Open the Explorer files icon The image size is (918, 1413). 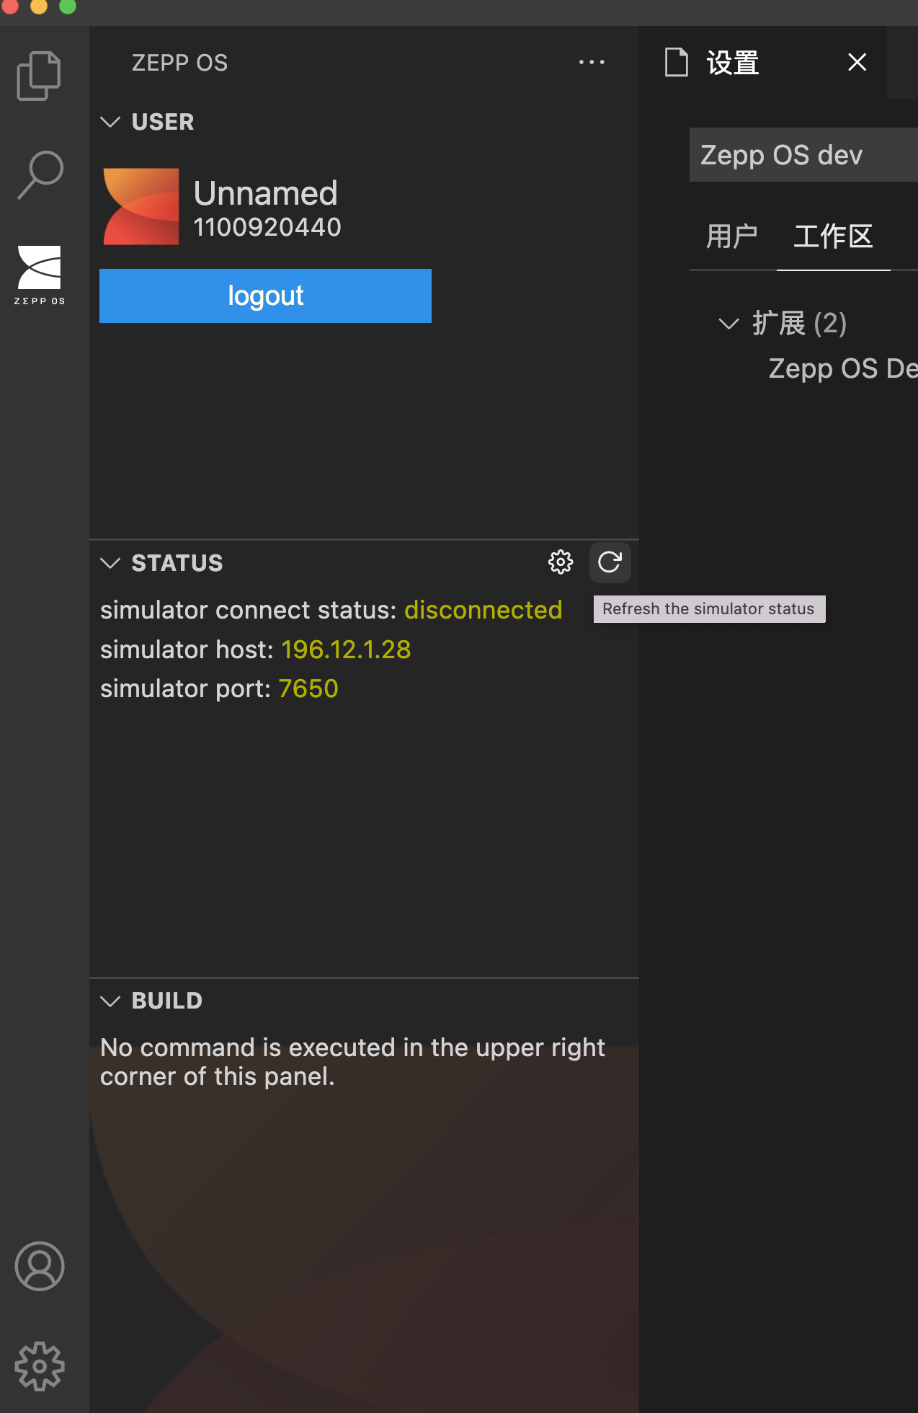(x=39, y=76)
